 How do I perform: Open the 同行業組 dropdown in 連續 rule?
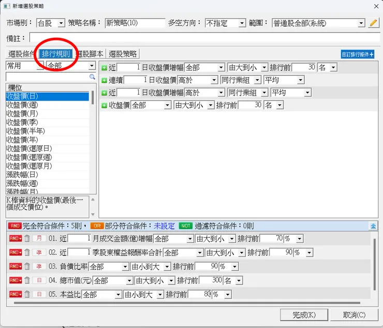click(257, 80)
